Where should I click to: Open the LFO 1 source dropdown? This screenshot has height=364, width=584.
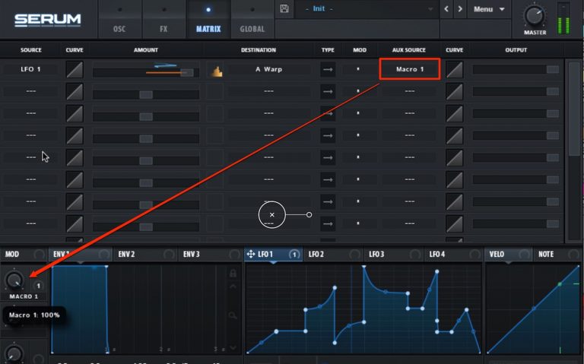(31, 70)
